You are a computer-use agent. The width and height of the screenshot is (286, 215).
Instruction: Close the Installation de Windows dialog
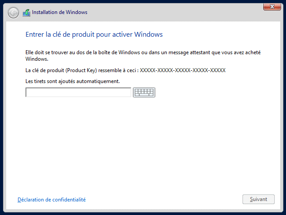pos(272,7)
